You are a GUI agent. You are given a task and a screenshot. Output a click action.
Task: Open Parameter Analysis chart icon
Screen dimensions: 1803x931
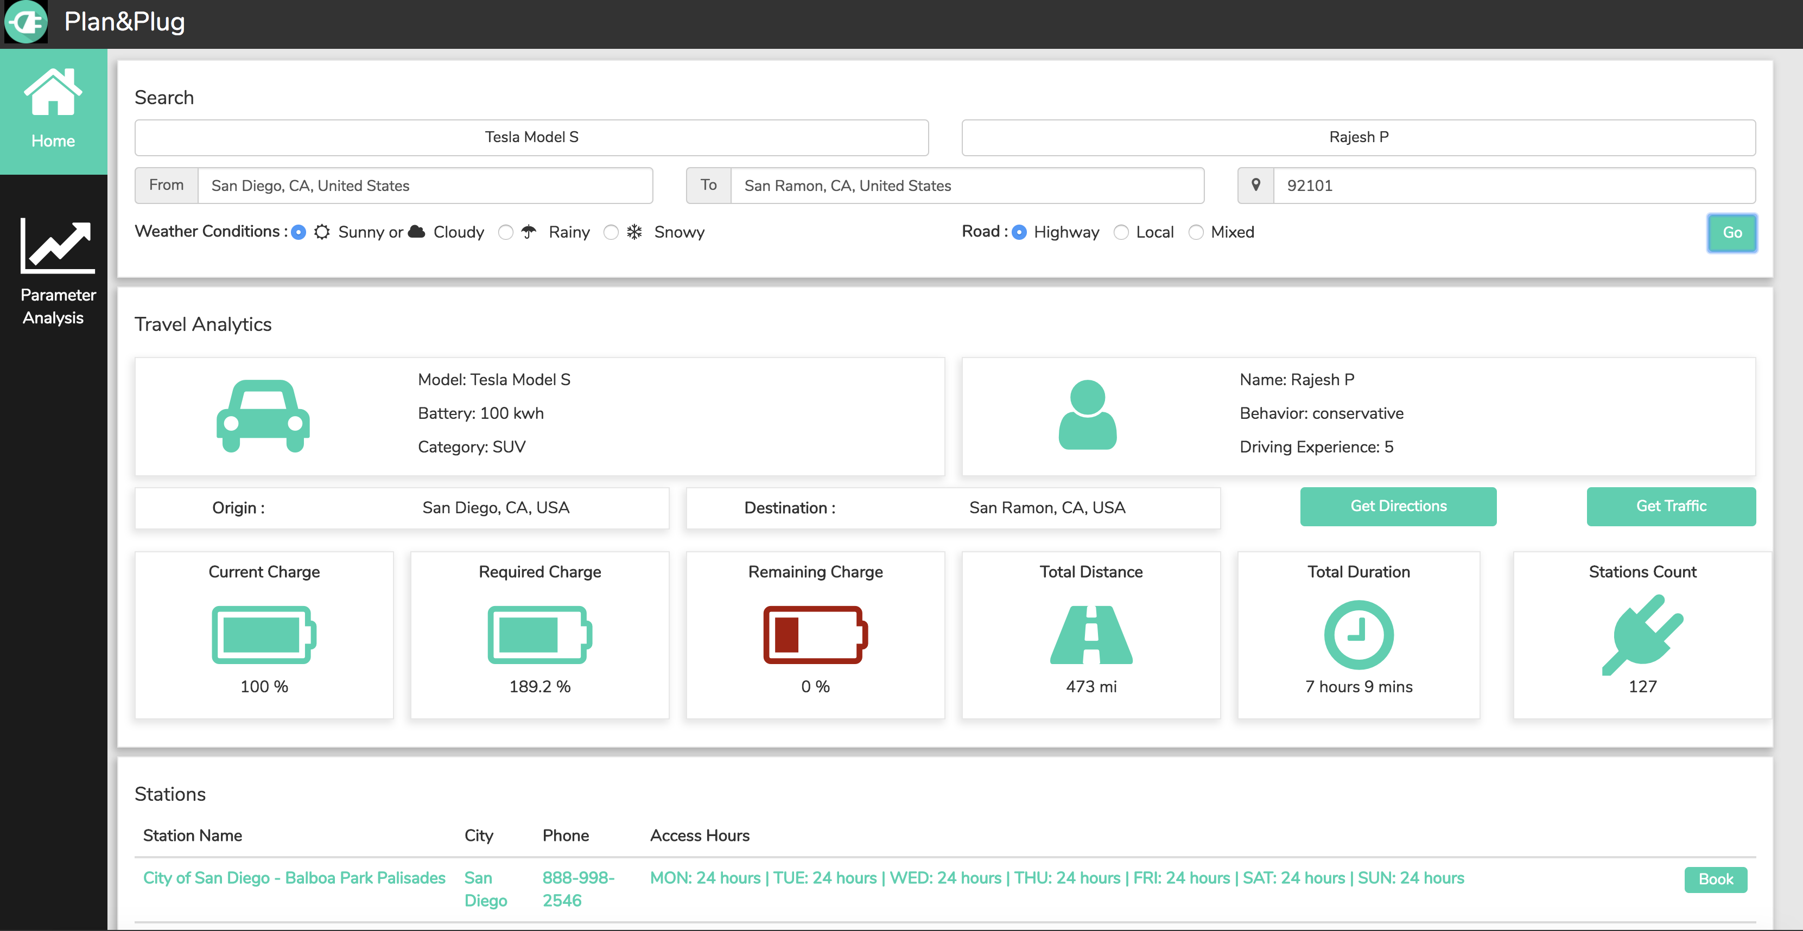pyautogui.click(x=58, y=246)
